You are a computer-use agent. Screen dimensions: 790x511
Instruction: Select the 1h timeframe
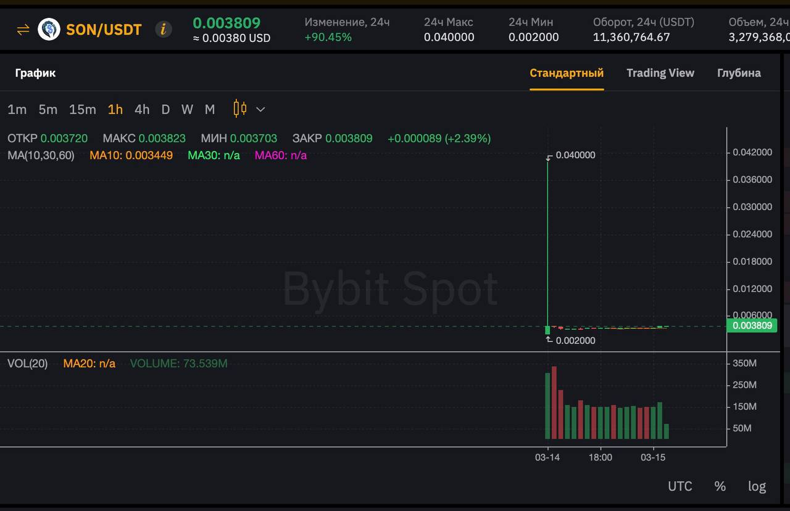click(x=115, y=110)
